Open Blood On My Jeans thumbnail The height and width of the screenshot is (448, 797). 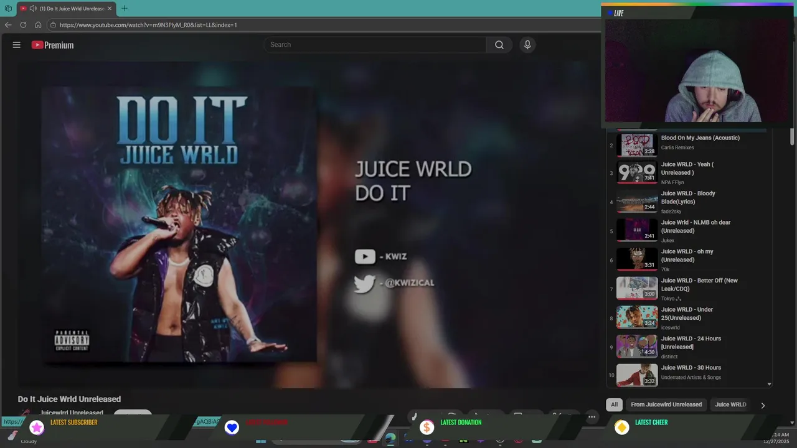point(637,144)
